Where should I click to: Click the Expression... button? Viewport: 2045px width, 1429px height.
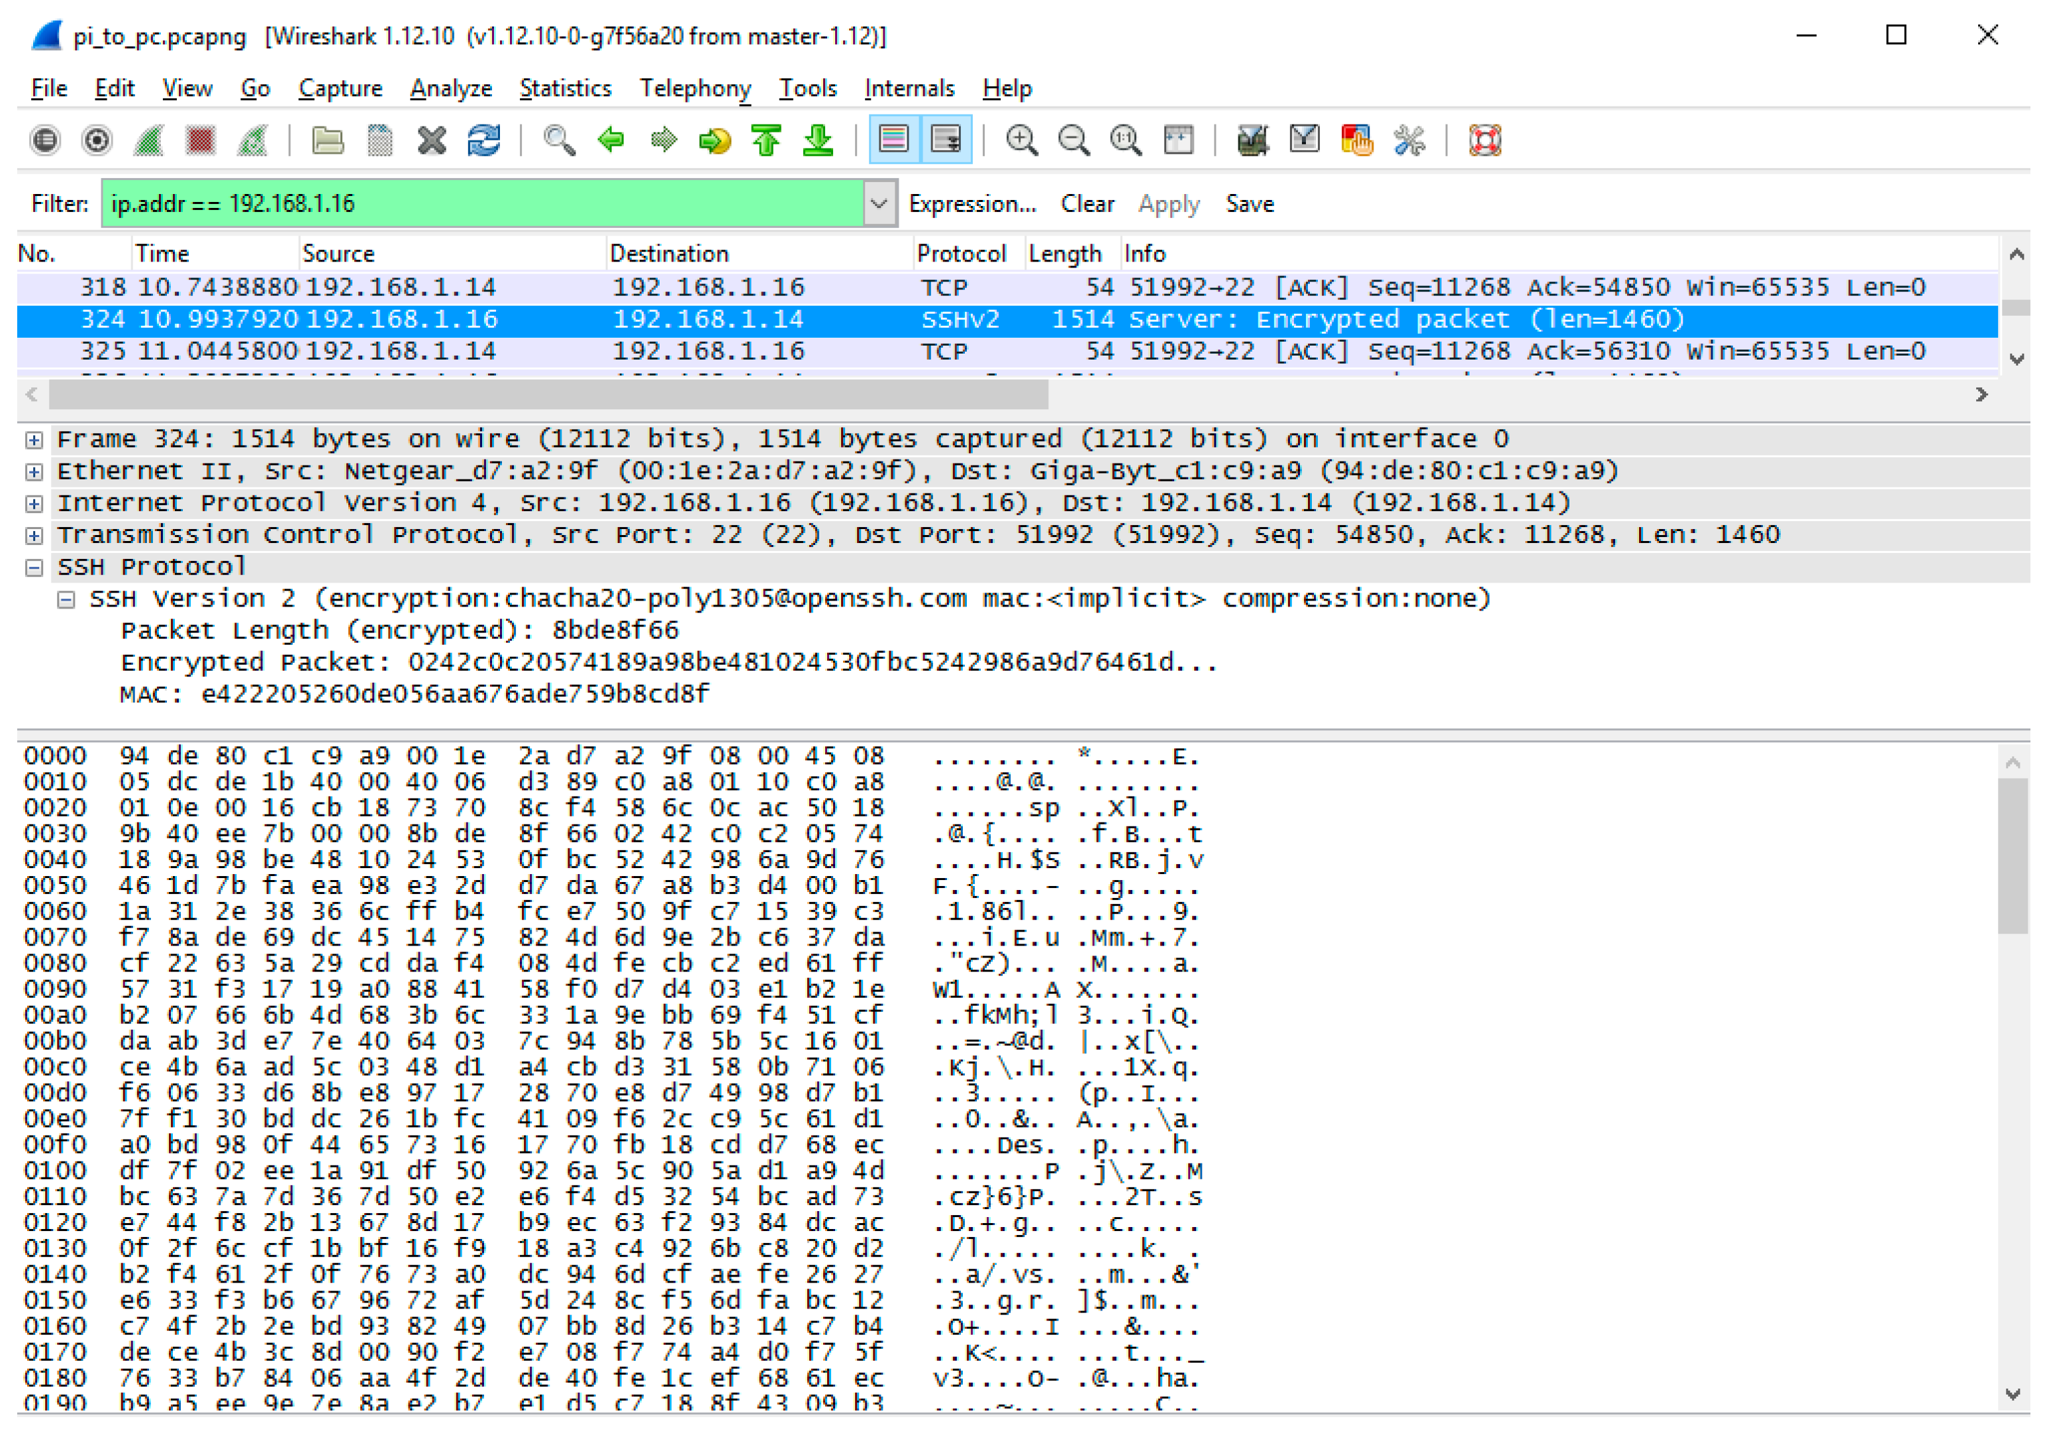973,204
